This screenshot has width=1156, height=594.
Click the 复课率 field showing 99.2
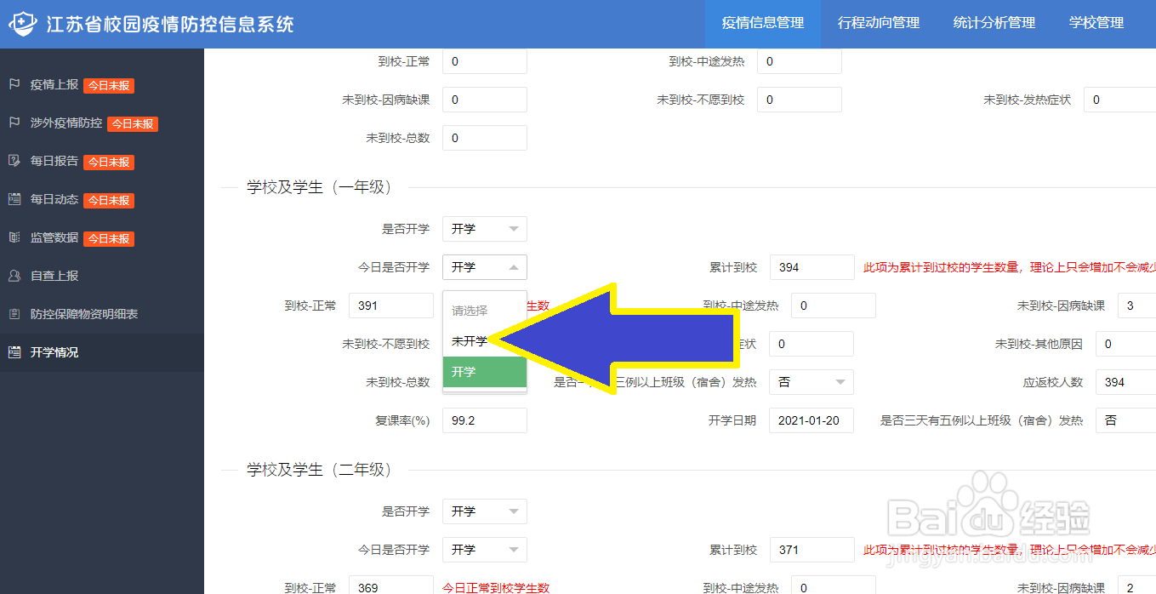[484, 420]
